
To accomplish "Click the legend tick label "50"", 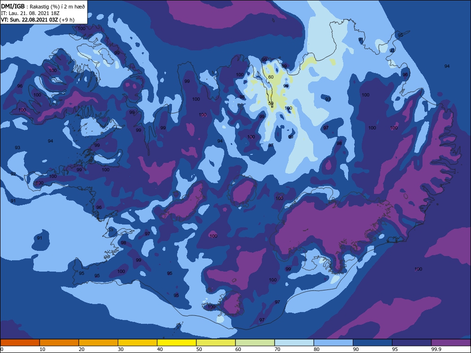I will click(x=199, y=349).
